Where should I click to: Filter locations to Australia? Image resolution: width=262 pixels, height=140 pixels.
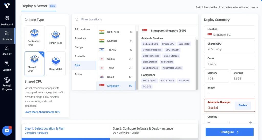point(84,56)
